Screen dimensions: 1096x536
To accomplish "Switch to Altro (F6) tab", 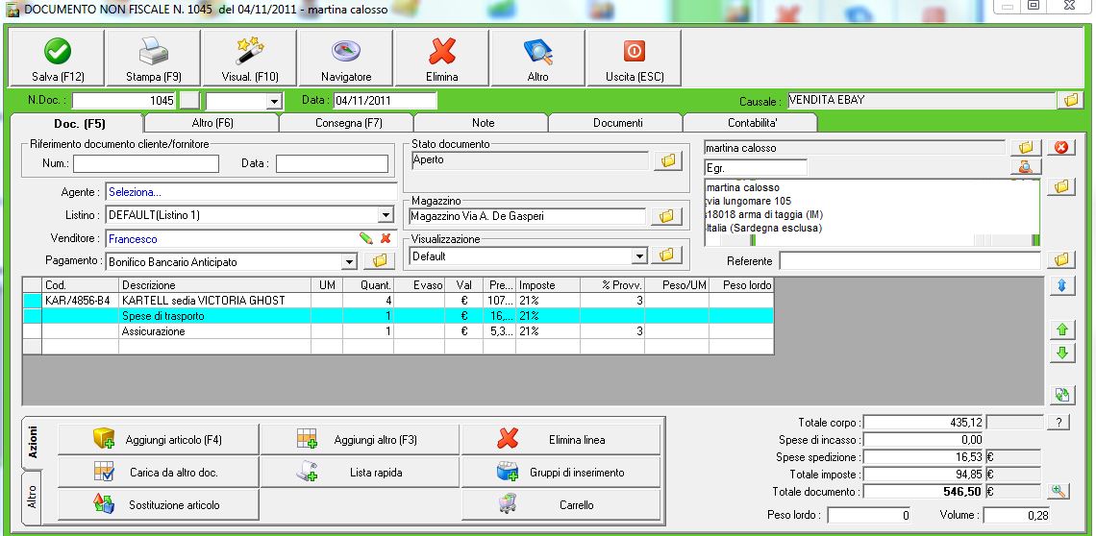I will pyautogui.click(x=212, y=123).
